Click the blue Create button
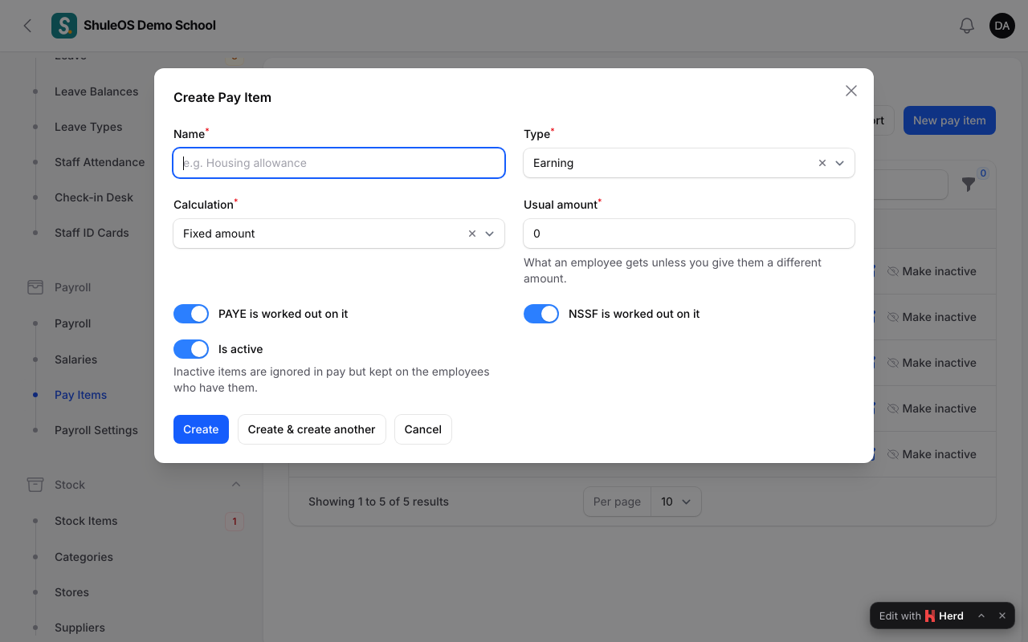Viewport: 1028px width, 642px height. point(201,429)
